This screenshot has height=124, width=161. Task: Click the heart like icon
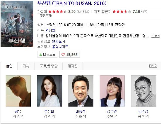(63, 55)
